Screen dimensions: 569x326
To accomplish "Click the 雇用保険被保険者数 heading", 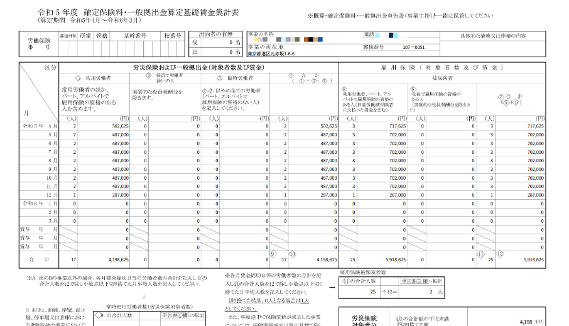I will 362,272.
